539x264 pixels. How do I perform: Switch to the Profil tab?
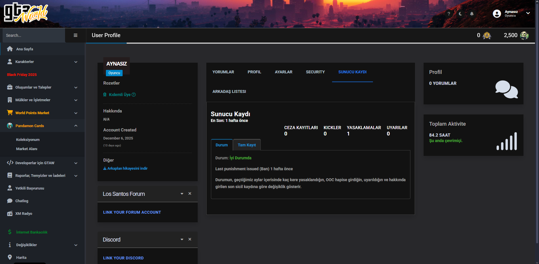254,72
